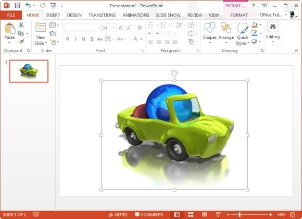Screen dimensions: 302x219
Task: Switch to the INSERT tab
Action: coord(53,15)
